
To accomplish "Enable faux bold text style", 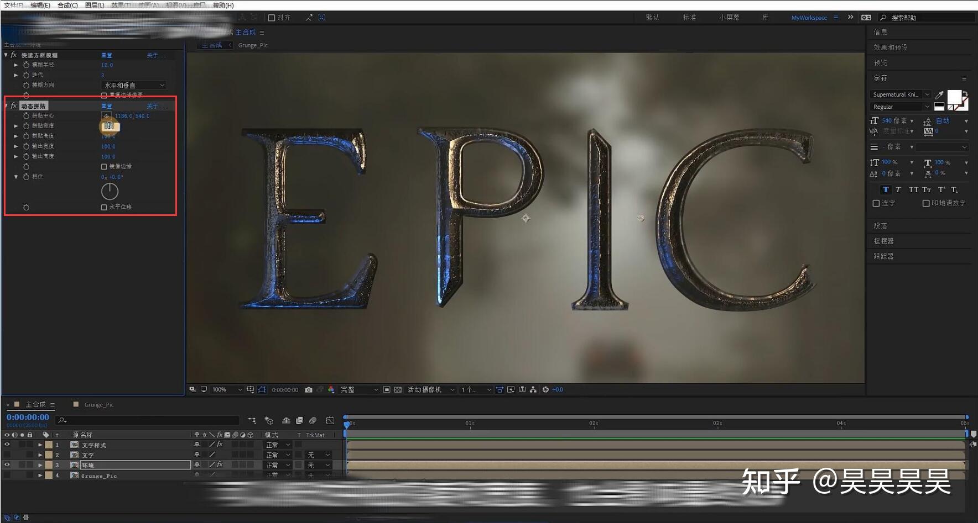I will coord(886,190).
